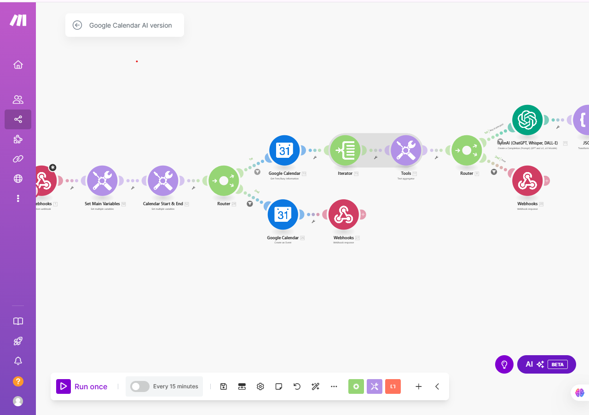The width and height of the screenshot is (589, 415).
Task: Click the orange Text parser favorites button
Action: pos(393,386)
